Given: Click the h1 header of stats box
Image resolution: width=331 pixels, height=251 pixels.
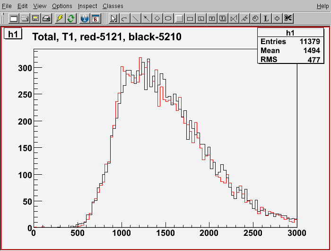Looking at the screenshot, I should 290,33.
